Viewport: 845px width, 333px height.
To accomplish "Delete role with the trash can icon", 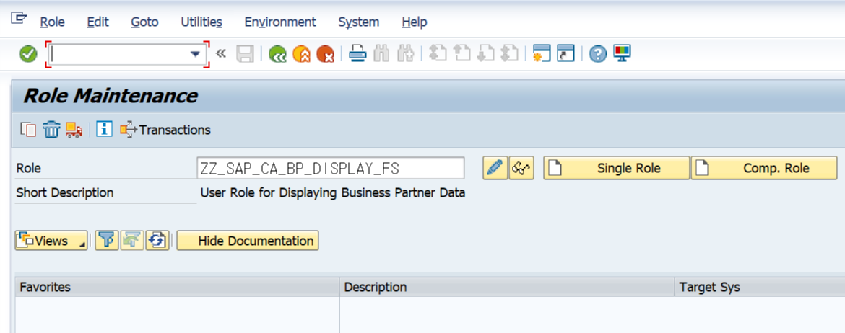I will (51, 130).
